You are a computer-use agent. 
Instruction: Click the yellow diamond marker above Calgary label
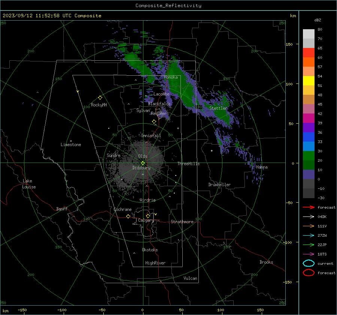click(x=148, y=216)
